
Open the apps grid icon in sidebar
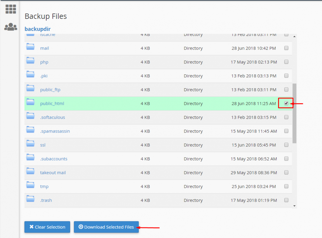click(11, 9)
